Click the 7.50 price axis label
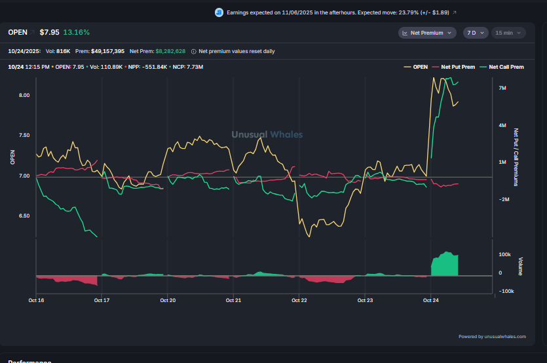Screen dimensions: 547x363 tap(24, 135)
